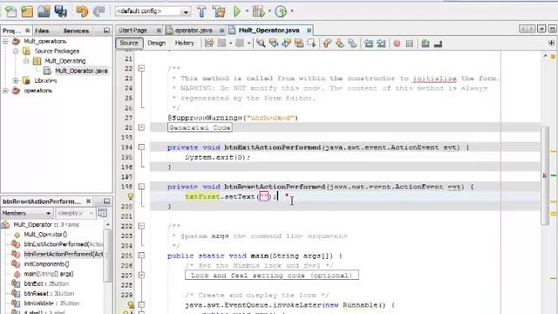Click the Stop Macro Recording icon
558x314 pixels.
[x=410, y=44]
